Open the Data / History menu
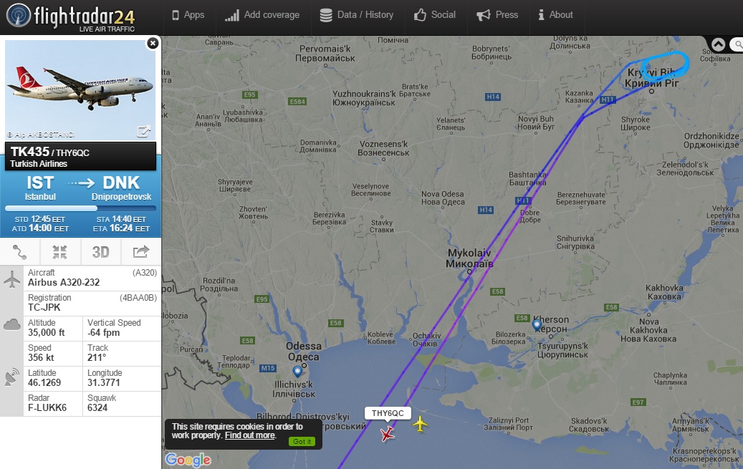This screenshot has width=743, height=469. [x=357, y=15]
